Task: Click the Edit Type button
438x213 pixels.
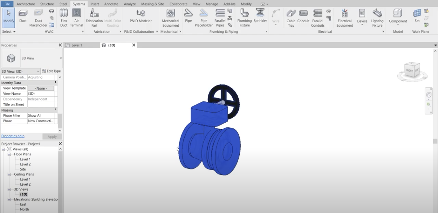Action: tap(51, 71)
